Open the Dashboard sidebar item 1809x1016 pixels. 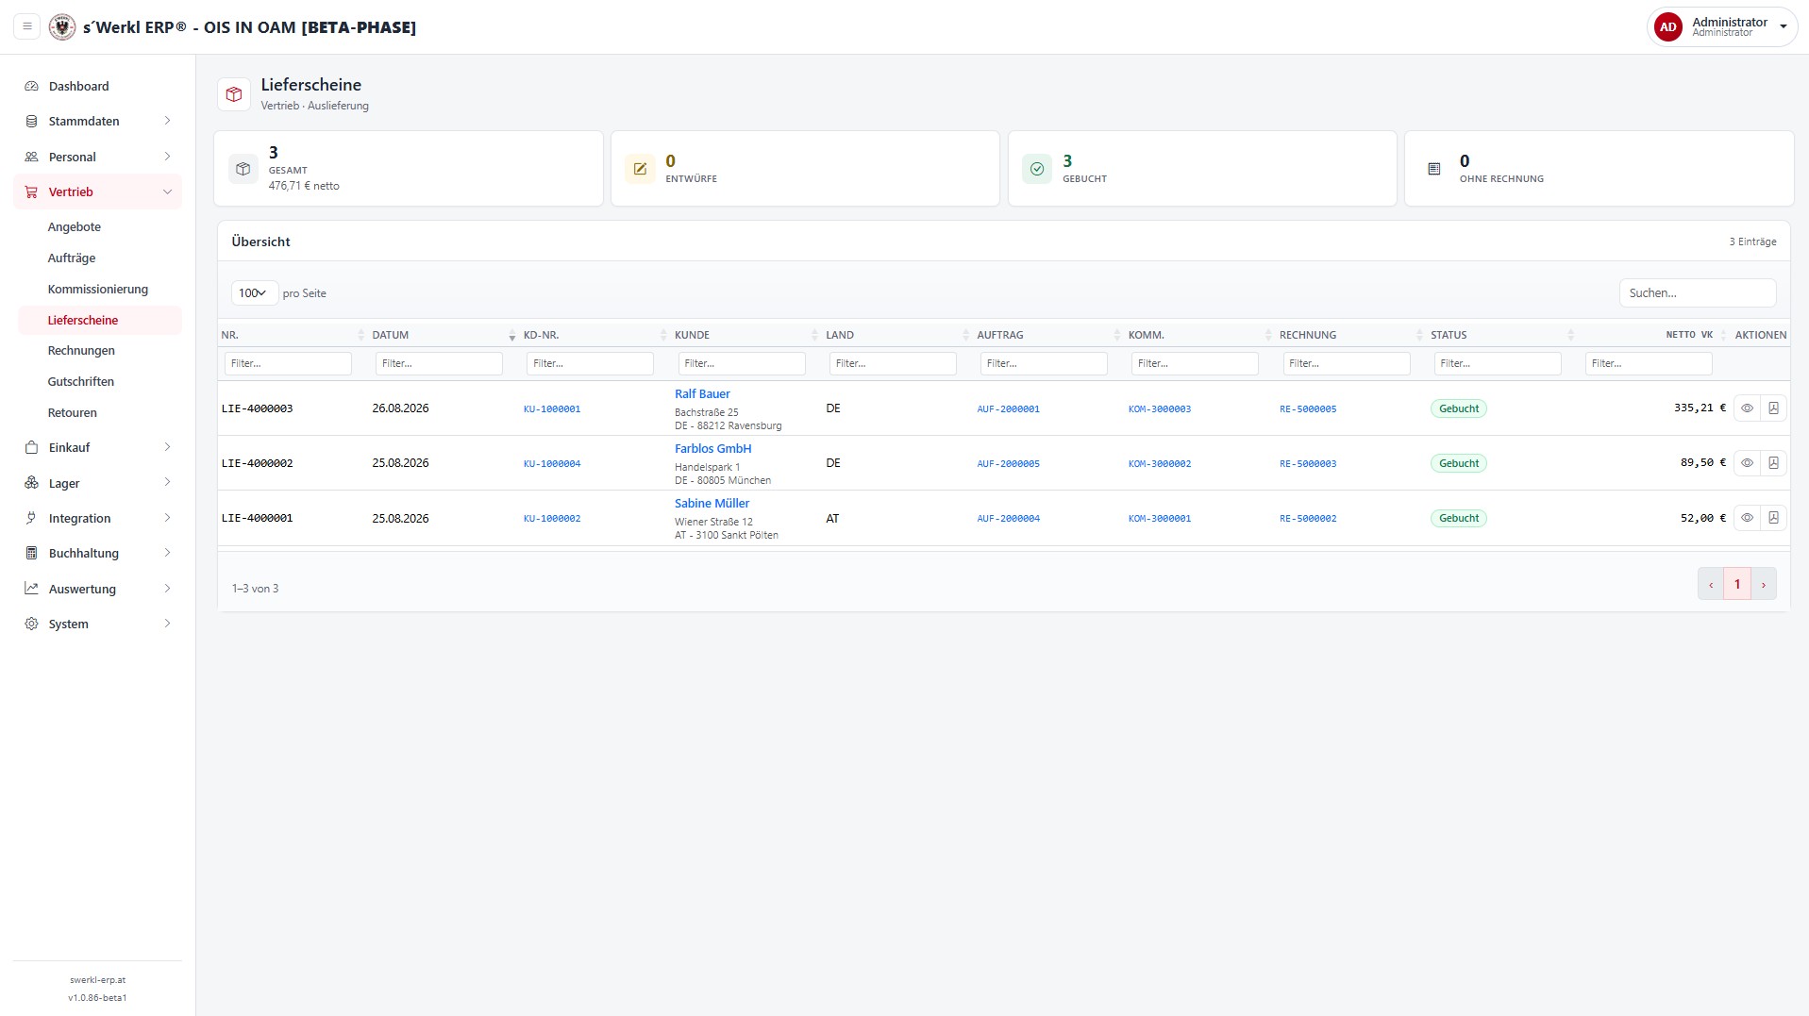click(x=98, y=86)
